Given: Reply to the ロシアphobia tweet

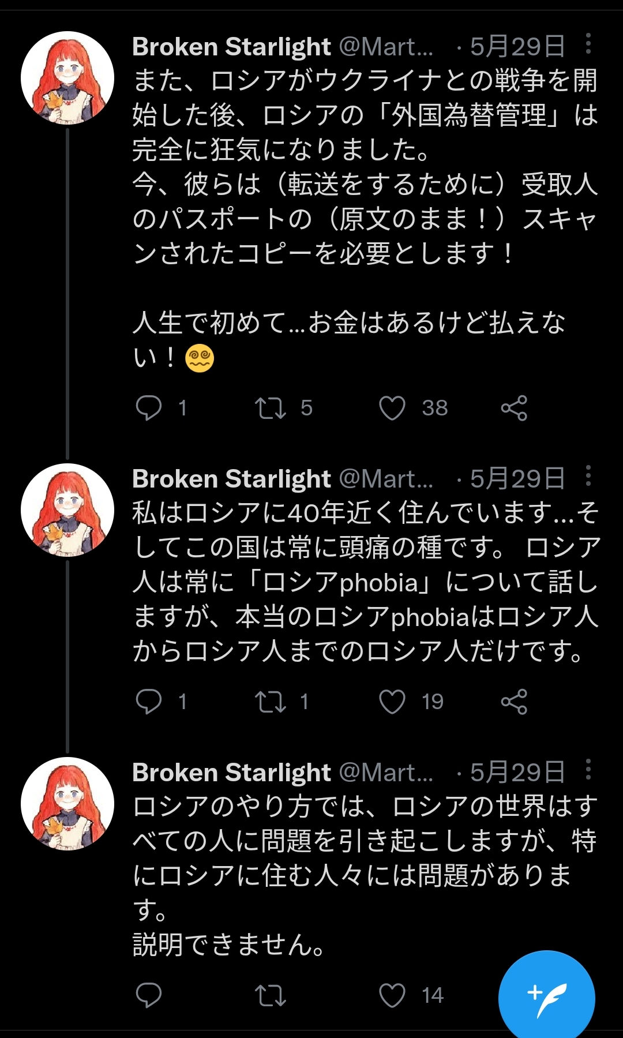Looking at the screenshot, I should click(x=149, y=702).
